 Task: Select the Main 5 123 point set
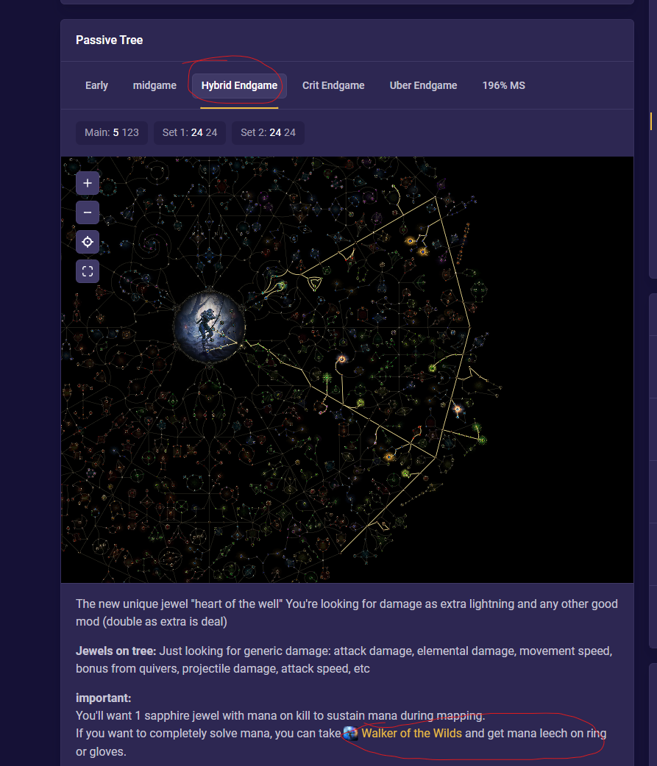pos(111,133)
